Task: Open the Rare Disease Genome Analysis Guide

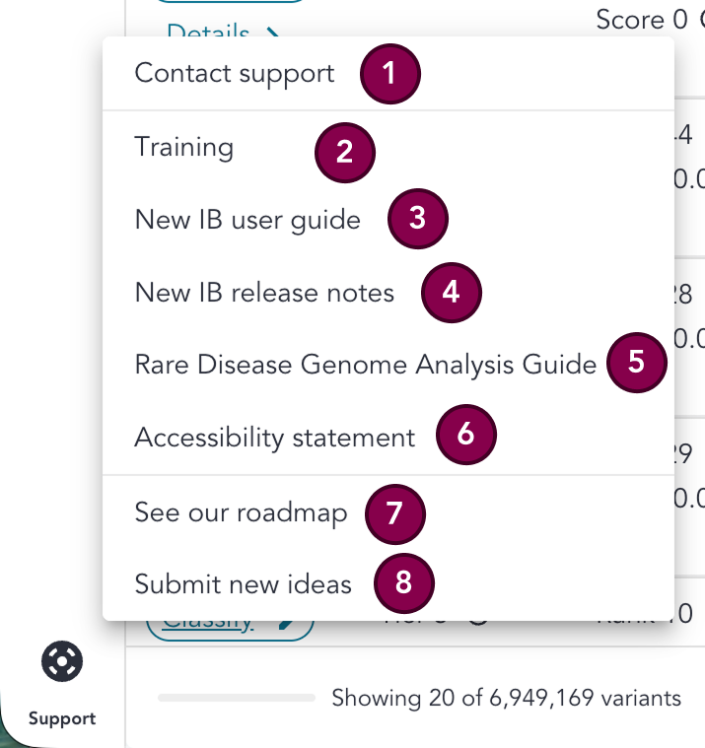Action: click(365, 365)
